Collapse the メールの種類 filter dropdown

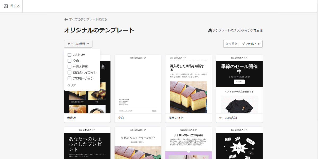[x=78, y=44]
